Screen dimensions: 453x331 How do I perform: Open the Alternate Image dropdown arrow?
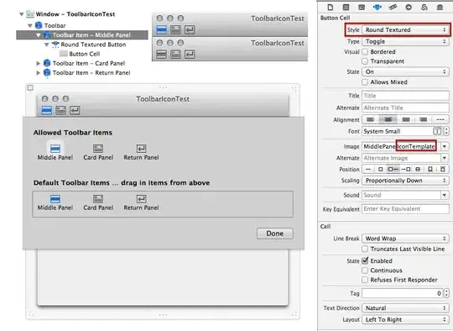(x=445, y=158)
